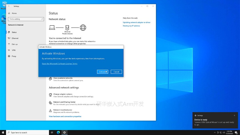Open Network and Sharing Center

click(64, 102)
